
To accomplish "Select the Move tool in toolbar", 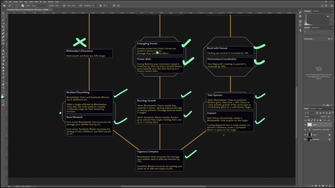I will pyautogui.click(x=3, y=13).
